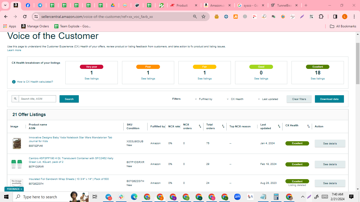Expand the CX Health filter dropdown

pos(235,99)
